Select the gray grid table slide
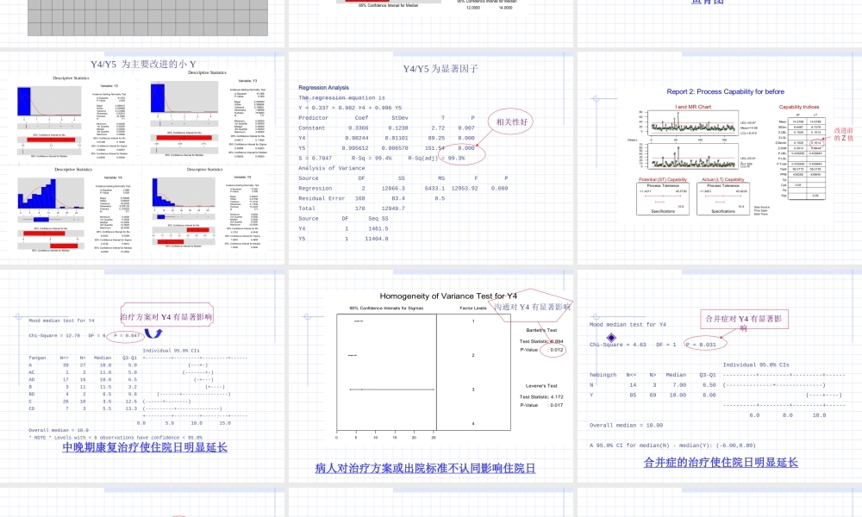Image resolution: width=862 pixels, height=517 pixels. (142, 22)
